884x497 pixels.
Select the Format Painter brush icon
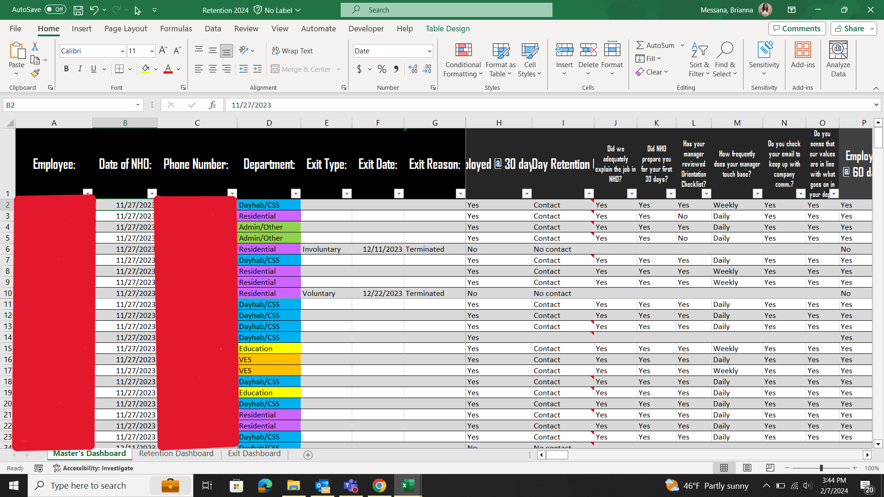click(35, 73)
